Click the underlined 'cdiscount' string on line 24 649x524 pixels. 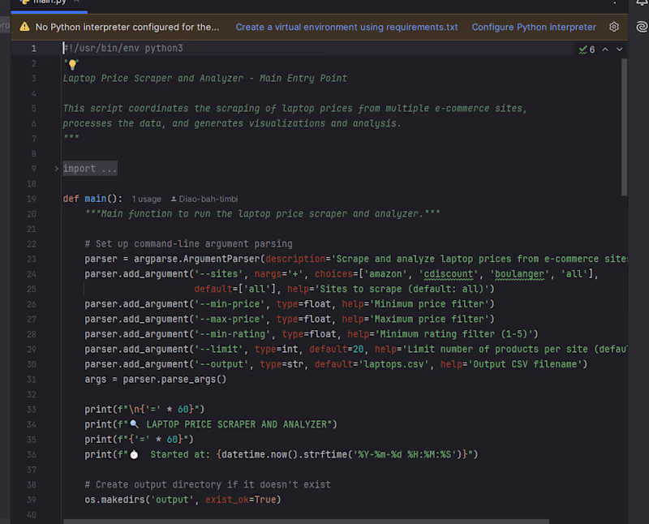[x=451, y=274]
